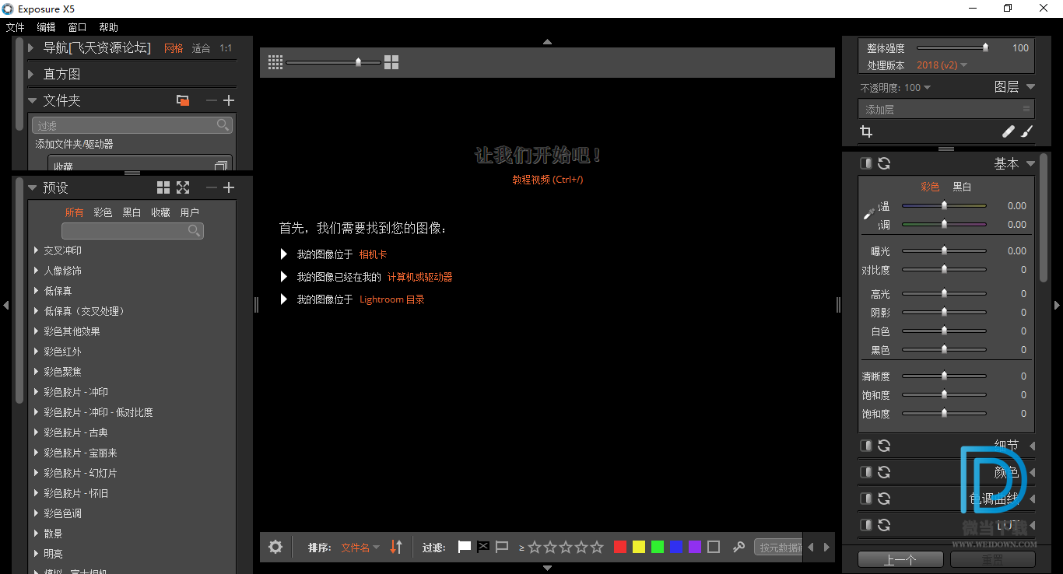Open the 处理版本 2018 (v2) dropdown

point(942,65)
